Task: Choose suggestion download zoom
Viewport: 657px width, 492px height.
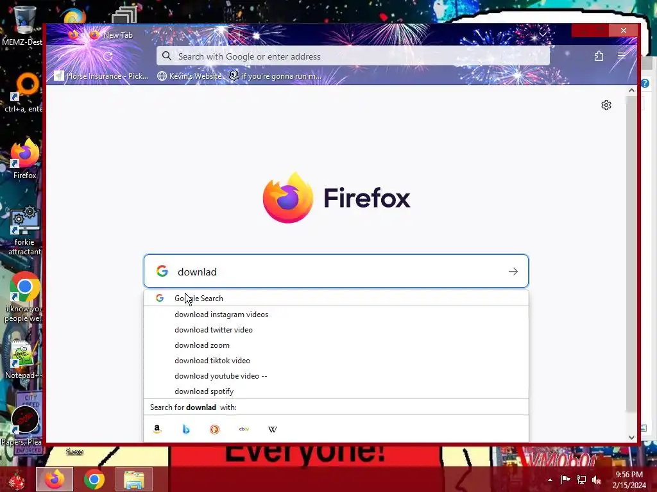Action: [x=336, y=345]
